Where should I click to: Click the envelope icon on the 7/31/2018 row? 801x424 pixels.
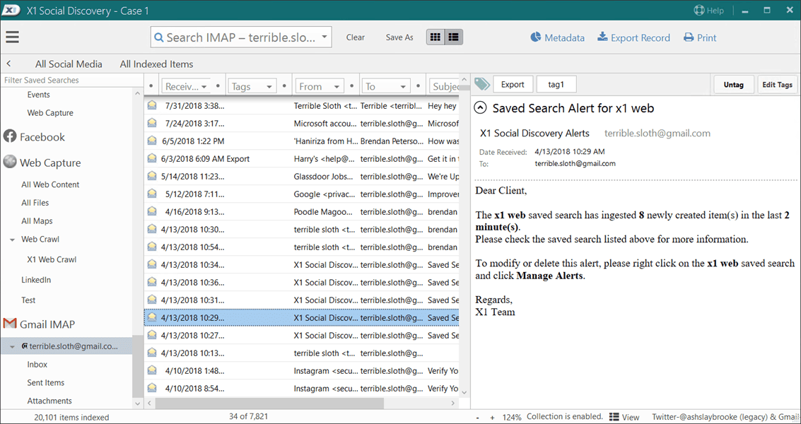(152, 106)
